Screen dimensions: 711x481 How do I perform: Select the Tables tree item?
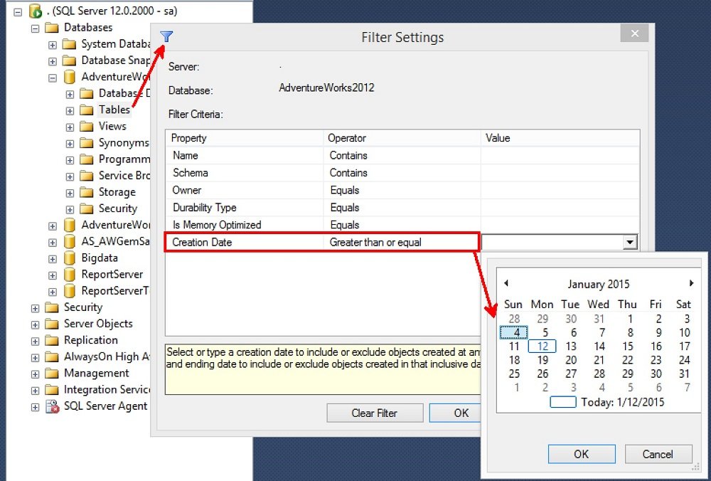pos(114,110)
